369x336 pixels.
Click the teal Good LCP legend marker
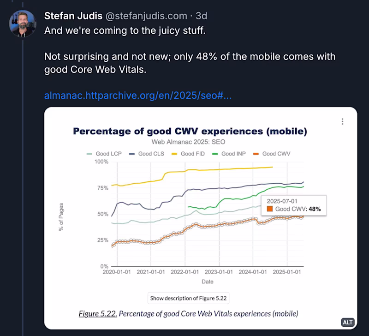click(x=89, y=154)
